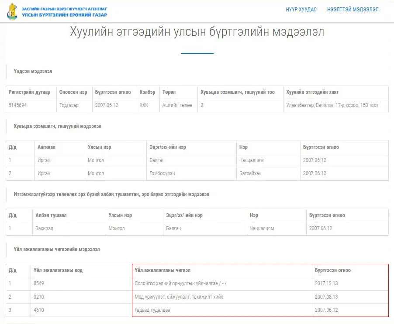Image resolution: width=394 pixels, height=324 pixels.
Task: Select the company name Тодгазар
Action: pyautogui.click(x=69, y=105)
